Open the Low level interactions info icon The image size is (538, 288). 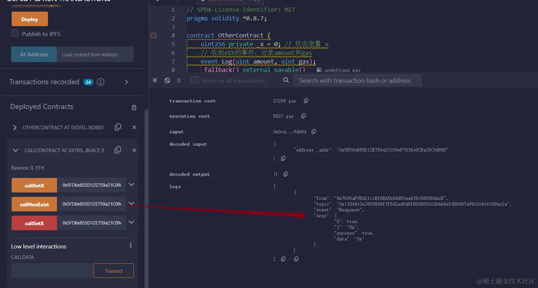(131, 245)
